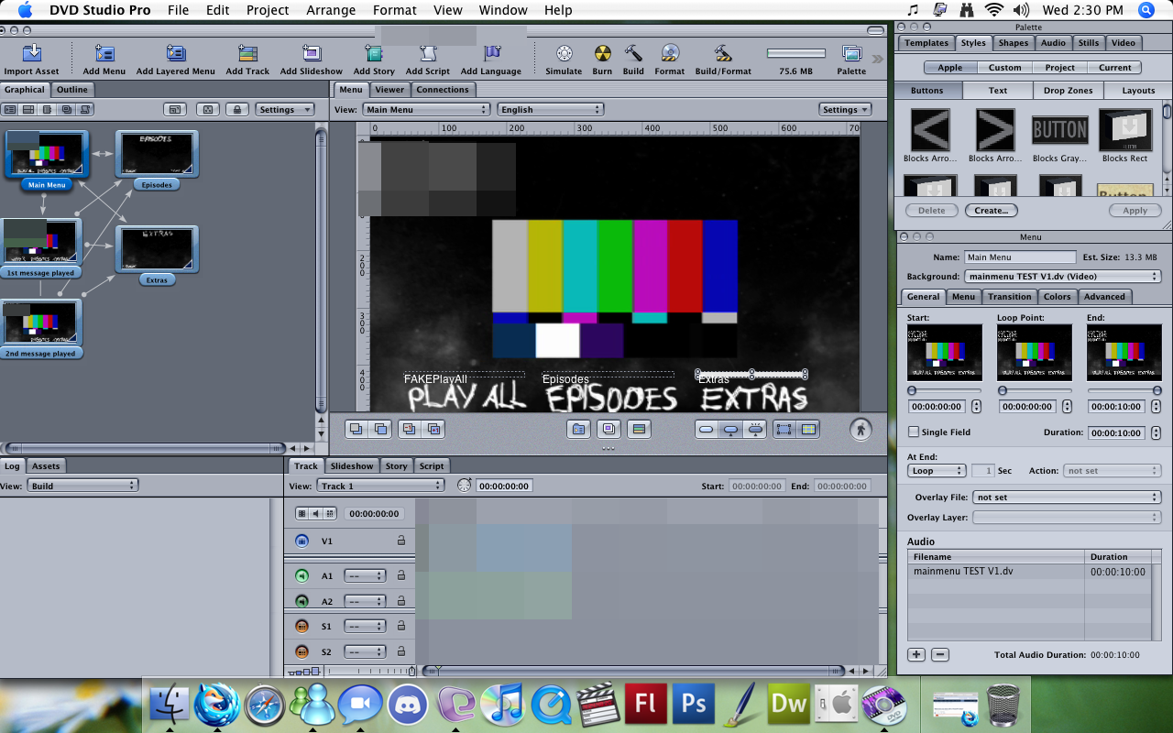
Task: Switch to the Outline tab
Action: (72, 89)
